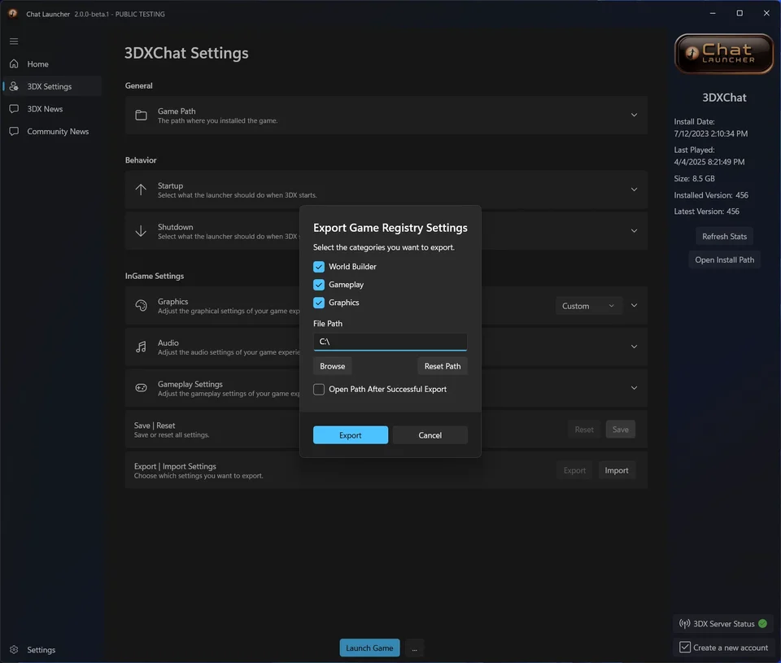Open Settings at the sidebar bottom
Image resolution: width=781 pixels, height=663 pixels.
click(52, 649)
